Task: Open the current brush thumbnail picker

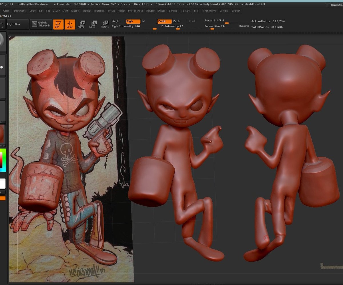Action: pyautogui.click(x=3, y=42)
